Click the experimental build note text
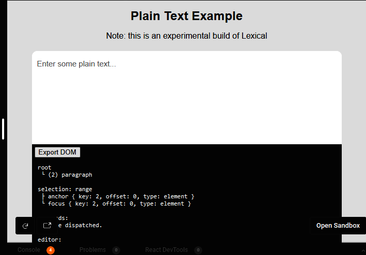 click(186, 36)
